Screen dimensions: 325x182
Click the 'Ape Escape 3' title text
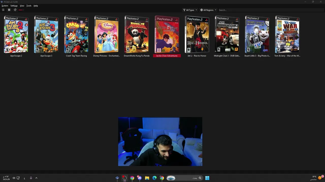(x=46, y=56)
